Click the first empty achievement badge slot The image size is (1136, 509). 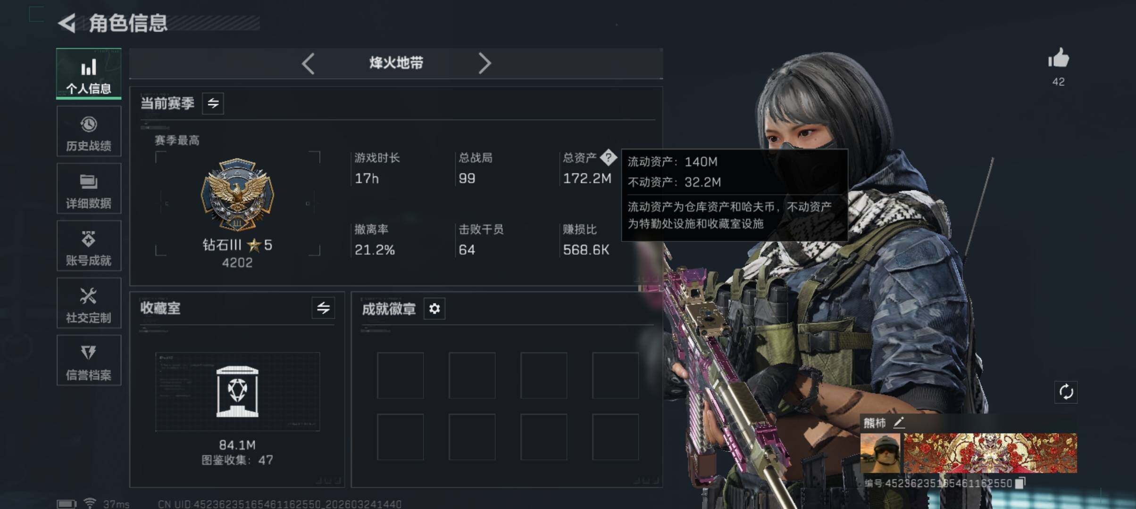(x=400, y=375)
